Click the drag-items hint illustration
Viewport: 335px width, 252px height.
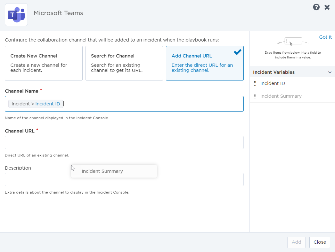[x=292, y=42]
